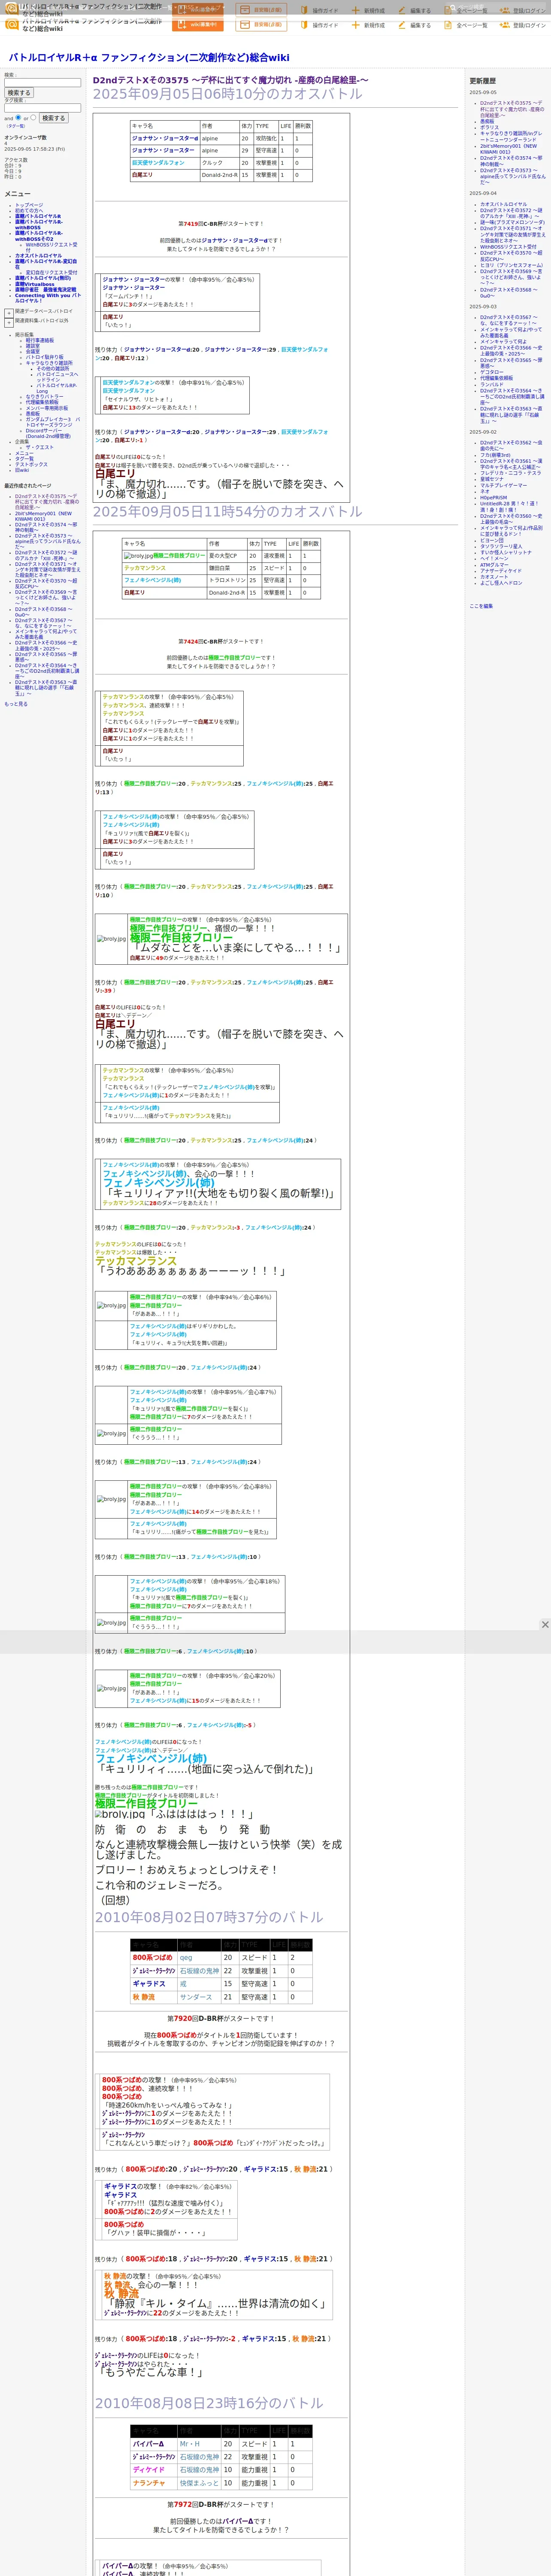Image resolution: width=551 pixels, height=2576 pixels.
Task: Open ここを編集 in update history panel
Action: pyautogui.click(x=481, y=606)
